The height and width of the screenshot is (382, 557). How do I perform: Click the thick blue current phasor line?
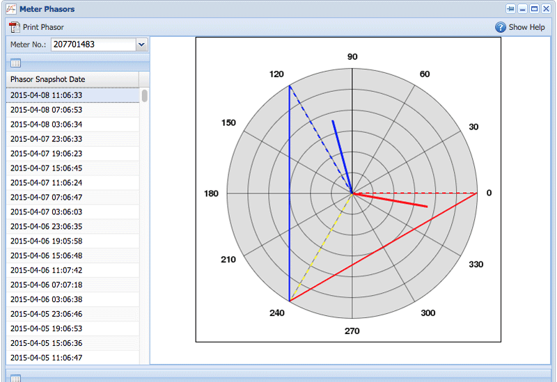[342, 157]
